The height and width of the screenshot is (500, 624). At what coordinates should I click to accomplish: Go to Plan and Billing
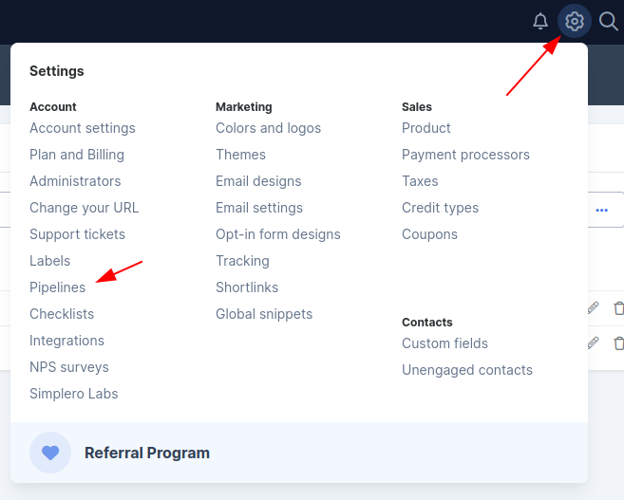pyautogui.click(x=77, y=155)
